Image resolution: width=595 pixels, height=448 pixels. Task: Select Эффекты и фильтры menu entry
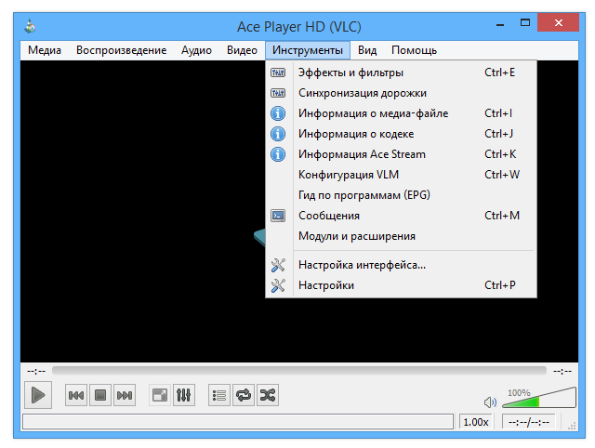pyautogui.click(x=401, y=72)
